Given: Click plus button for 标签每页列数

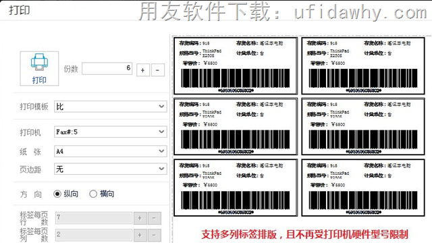Looking at the screenshot, I should click(140, 236).
